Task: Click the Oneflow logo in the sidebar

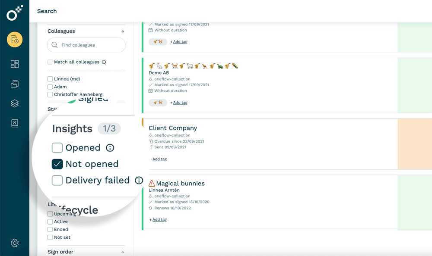Action: point(15,13)
